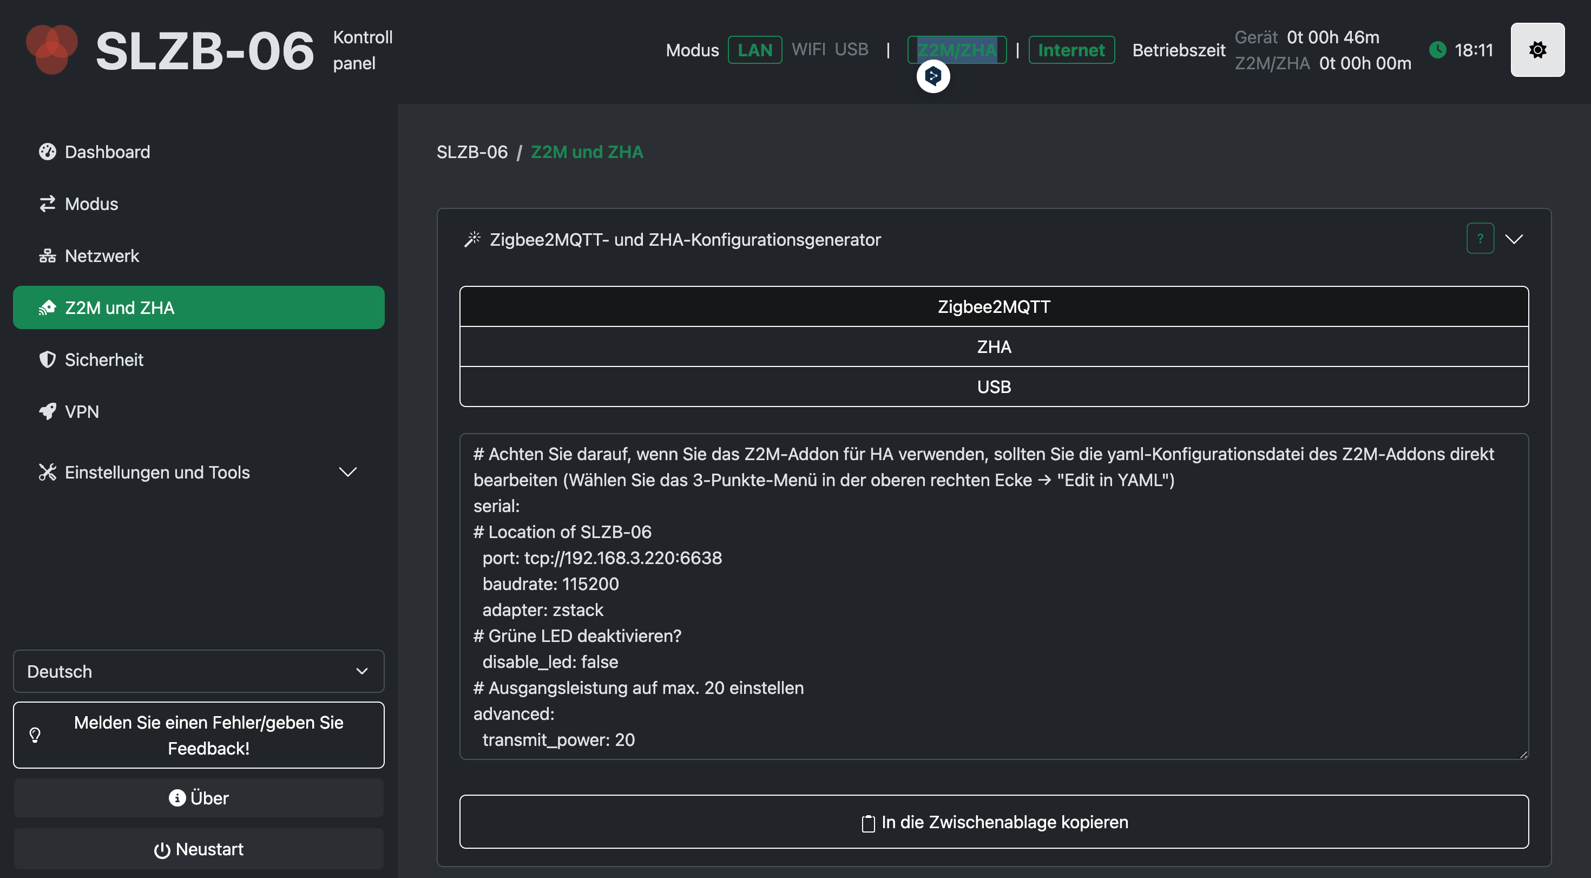Click the round blue extension icon under Z2M/ZHA
Image resolution: width=1591 pixels, height=878 pixels.
(x=932, y=76)
